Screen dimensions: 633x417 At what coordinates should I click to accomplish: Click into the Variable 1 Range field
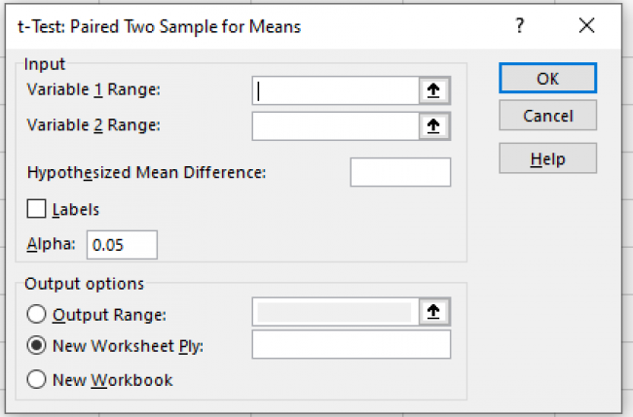click(335, 90)
